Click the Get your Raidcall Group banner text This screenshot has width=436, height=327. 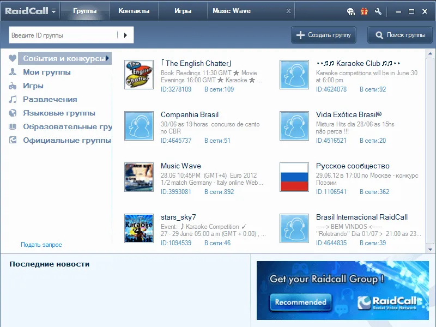(326, 279)
